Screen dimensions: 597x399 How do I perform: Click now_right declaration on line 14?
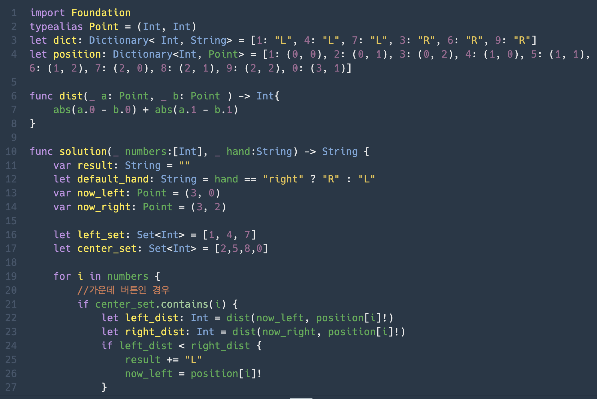tap(104, 207)
